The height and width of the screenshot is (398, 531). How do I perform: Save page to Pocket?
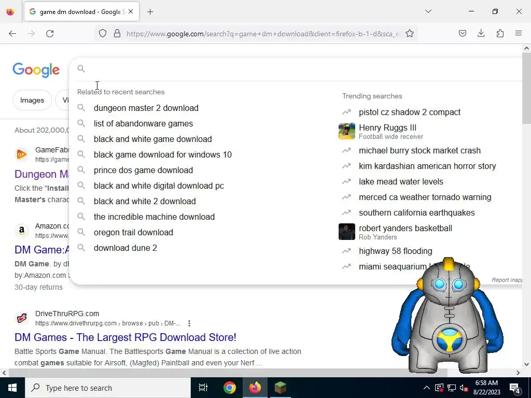462,33
